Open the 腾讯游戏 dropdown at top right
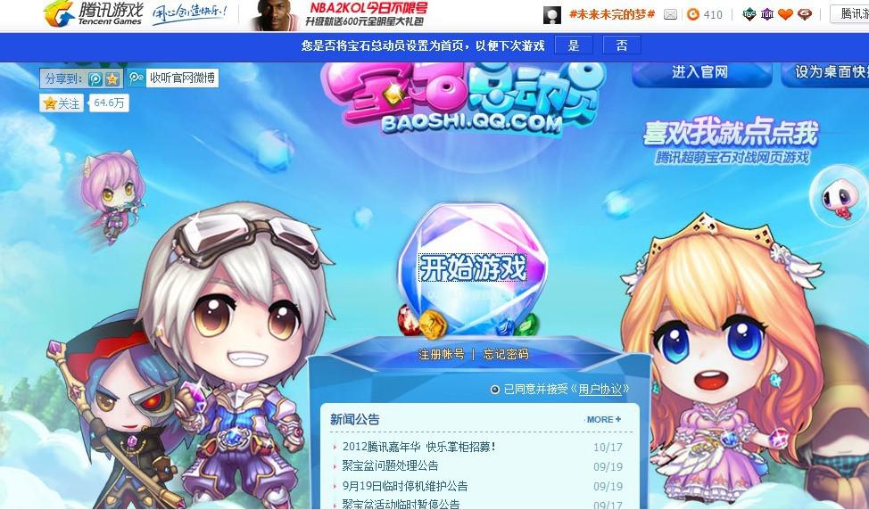 coord(850,14)
